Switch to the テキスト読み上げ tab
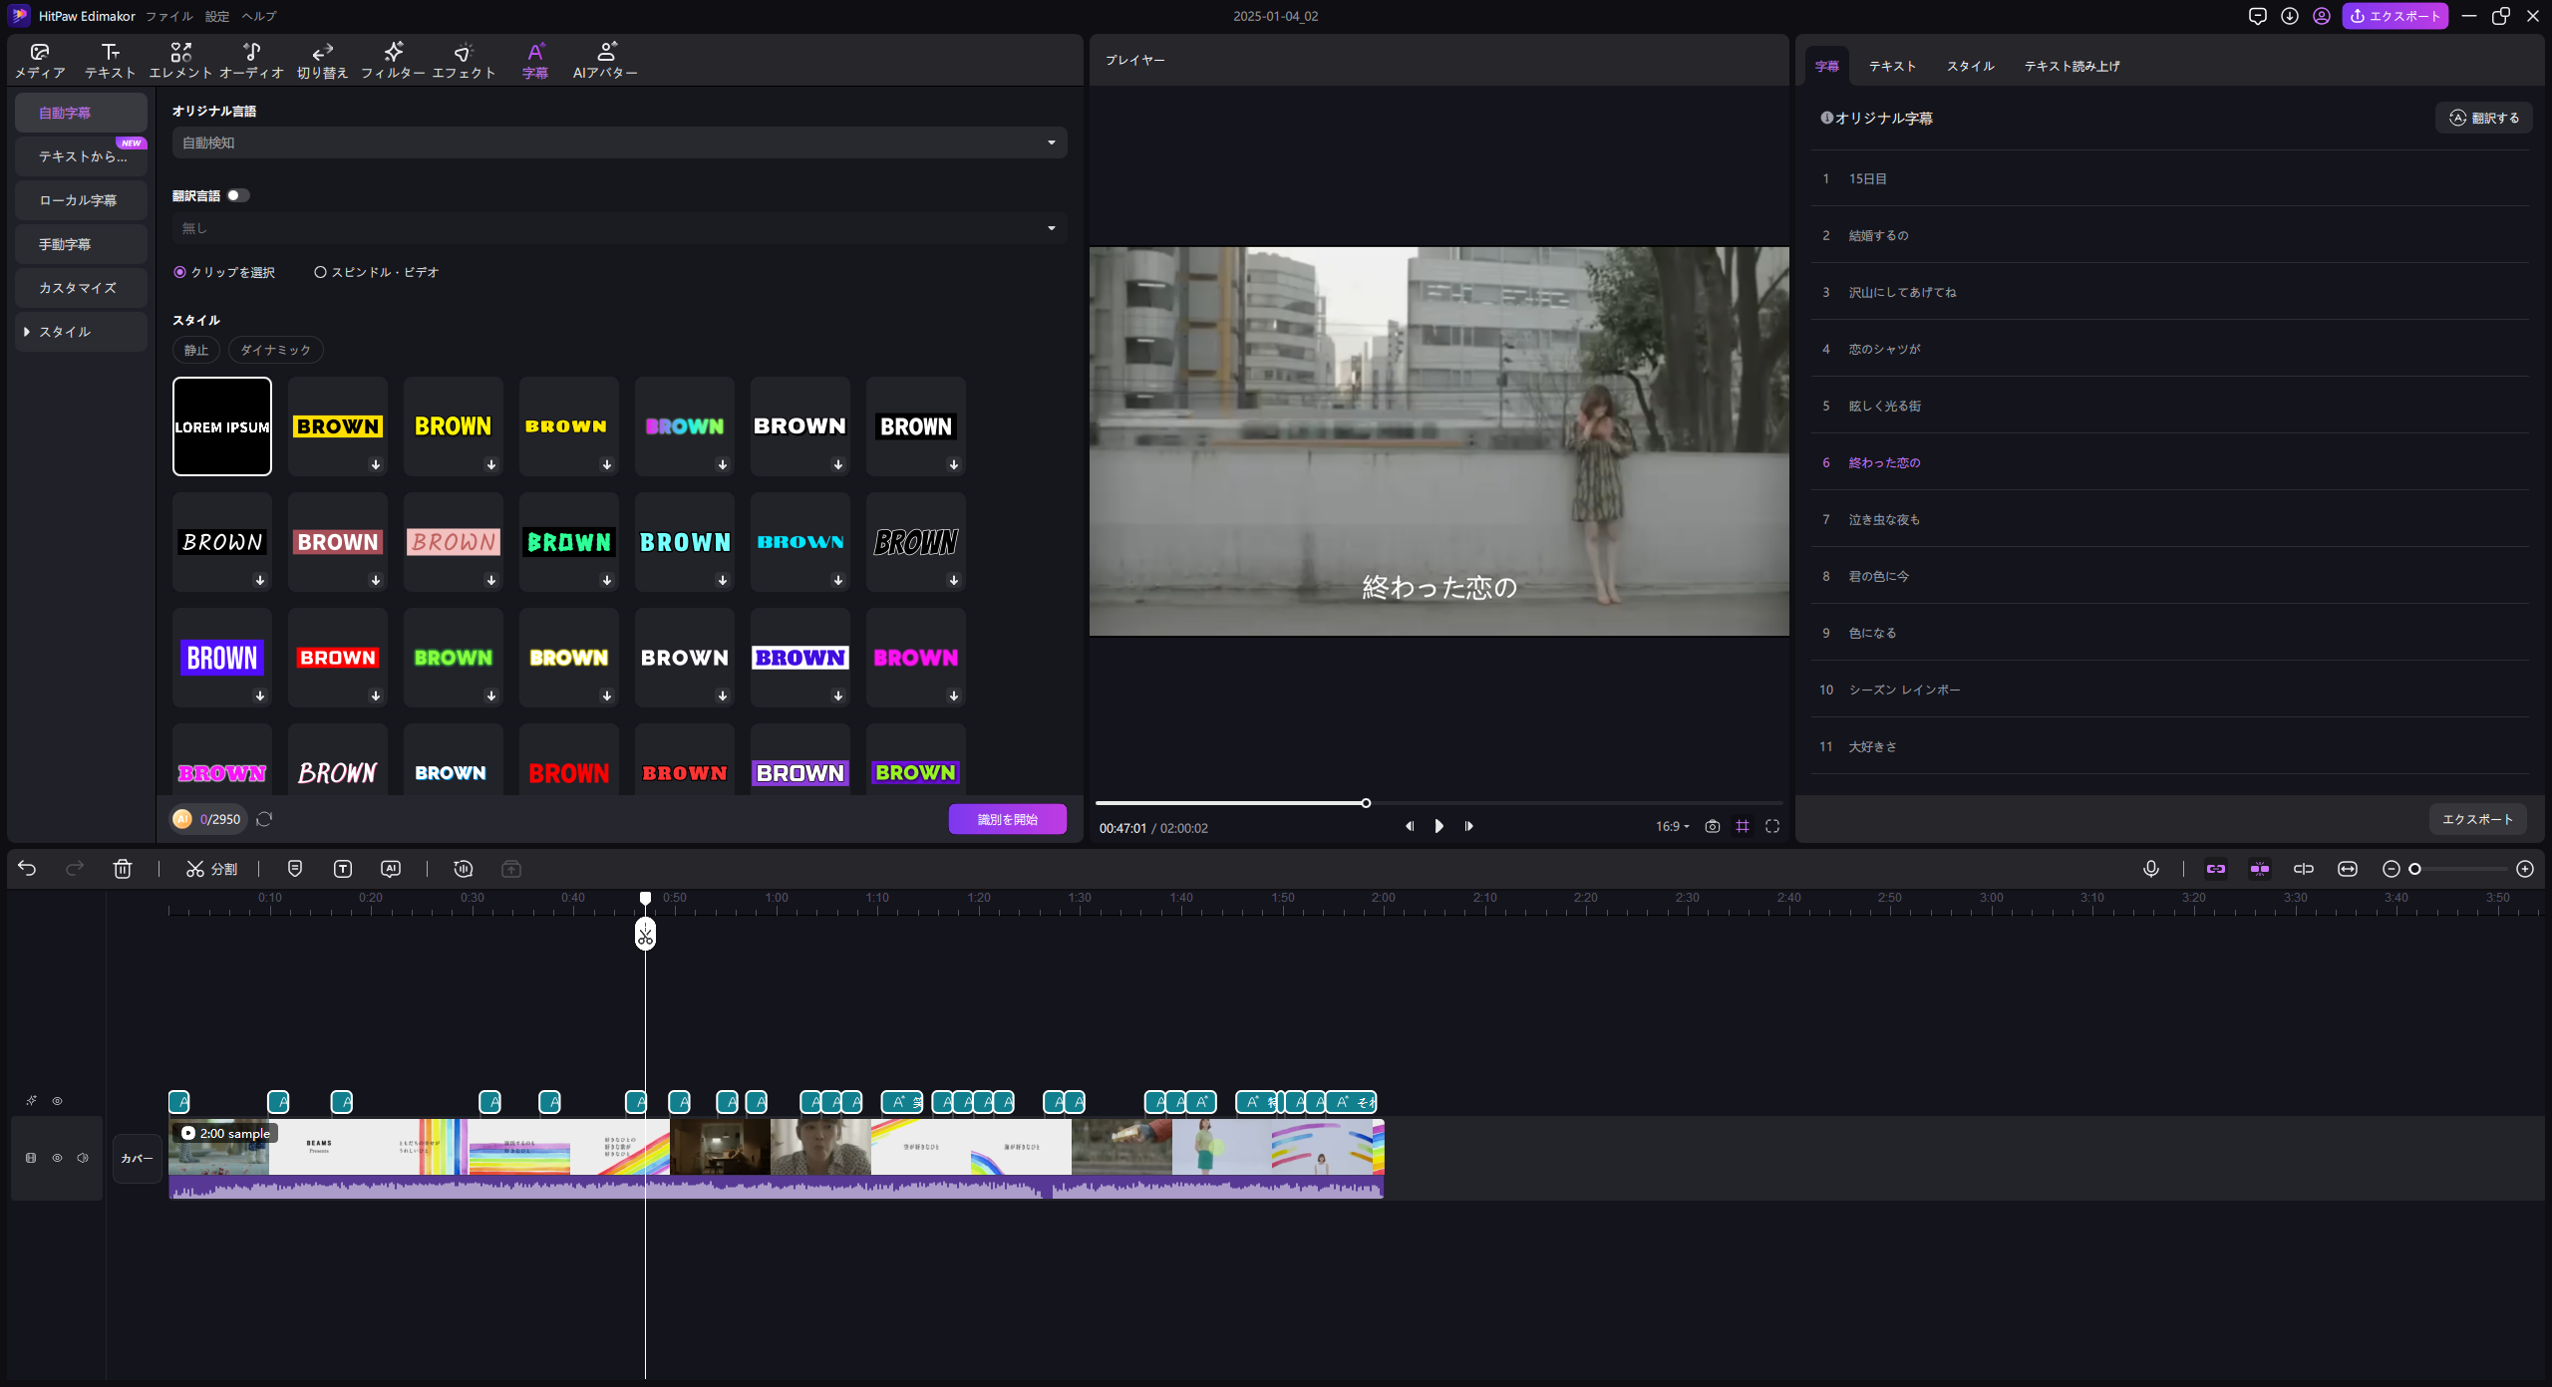Viewport: 2552px width, 1387px height. [2072, 66]
